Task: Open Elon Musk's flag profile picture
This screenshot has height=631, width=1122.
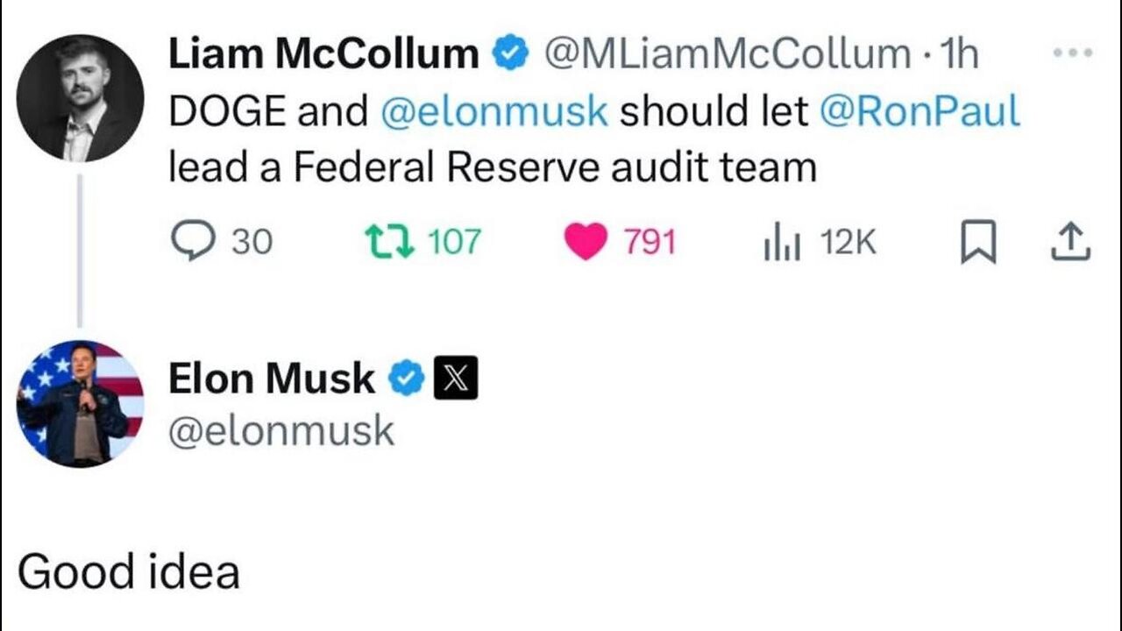Action: [x=80, y=403]
